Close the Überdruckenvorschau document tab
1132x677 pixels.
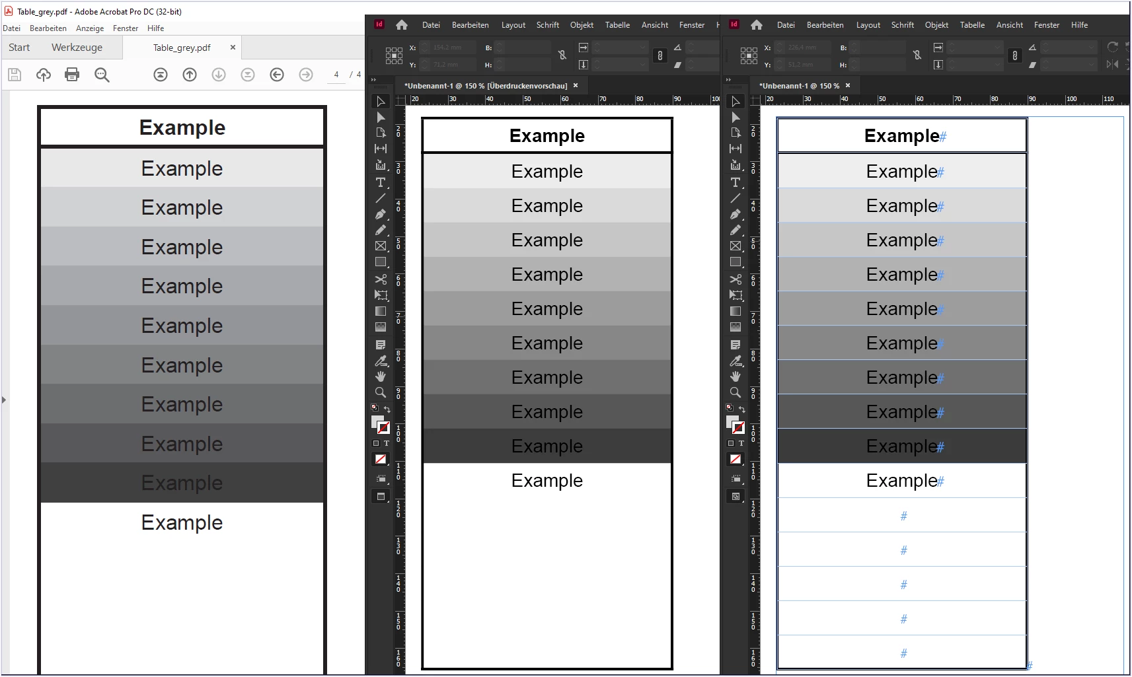tap(576, 85)
